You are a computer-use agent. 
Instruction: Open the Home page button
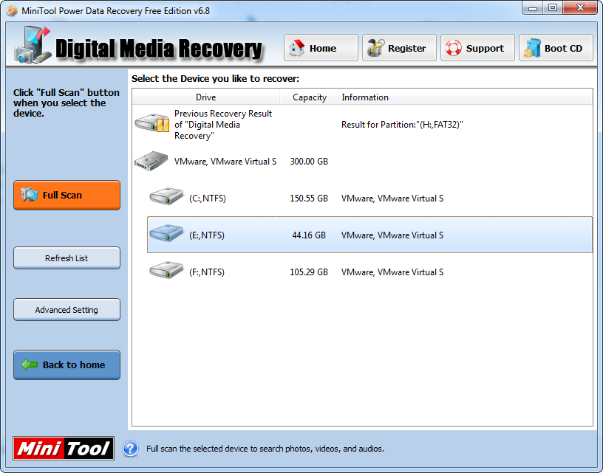(321, 48)
